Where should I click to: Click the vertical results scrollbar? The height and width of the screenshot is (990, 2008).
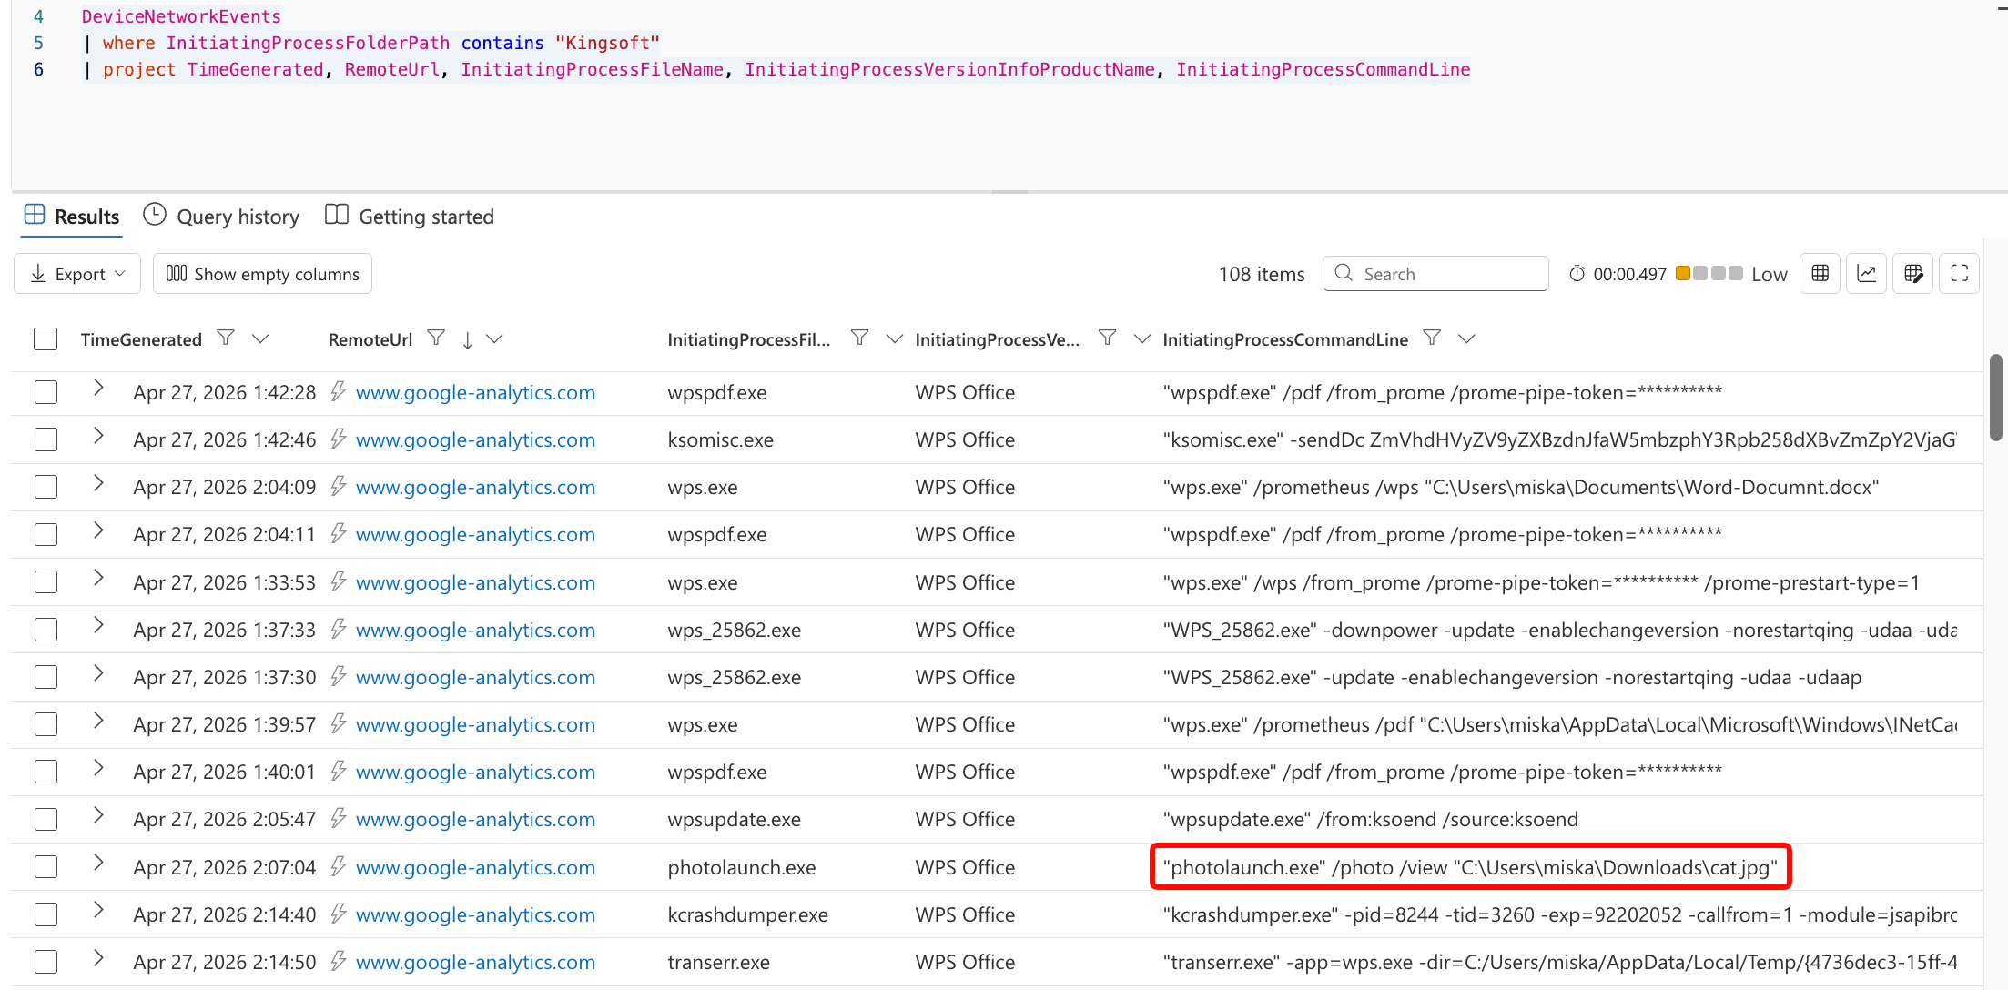pyautogui.click(x=1996, y=398)
